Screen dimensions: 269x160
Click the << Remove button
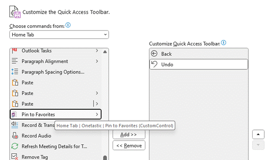pyautogui.click(x=129, y=145)
